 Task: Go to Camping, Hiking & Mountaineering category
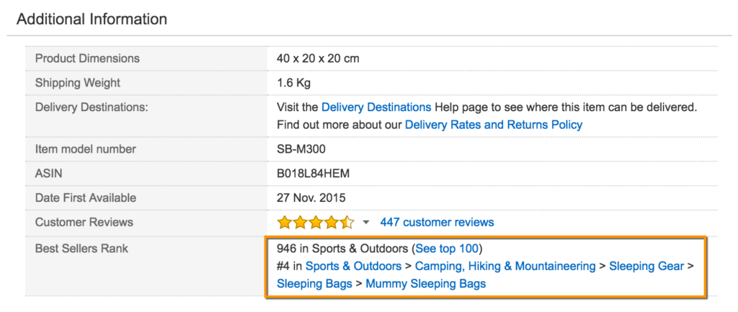505,266
